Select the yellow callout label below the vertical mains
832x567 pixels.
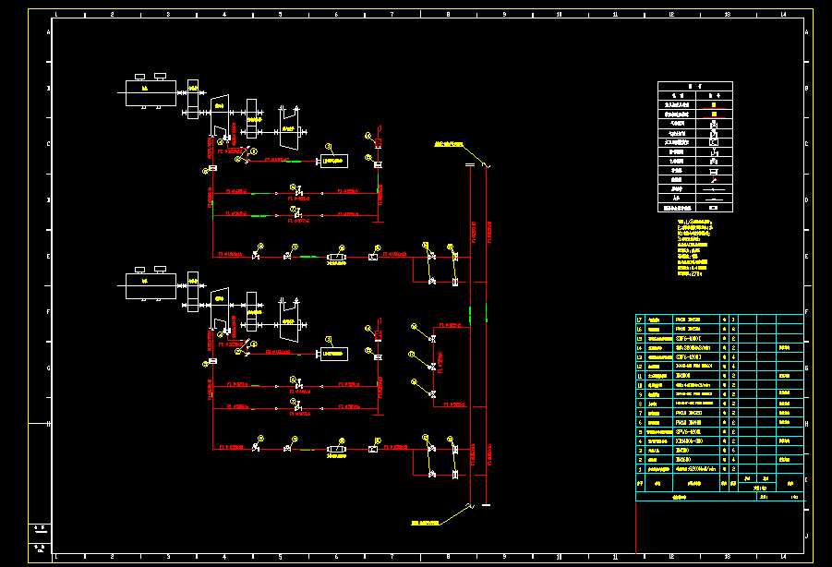[x=425, y=523]
